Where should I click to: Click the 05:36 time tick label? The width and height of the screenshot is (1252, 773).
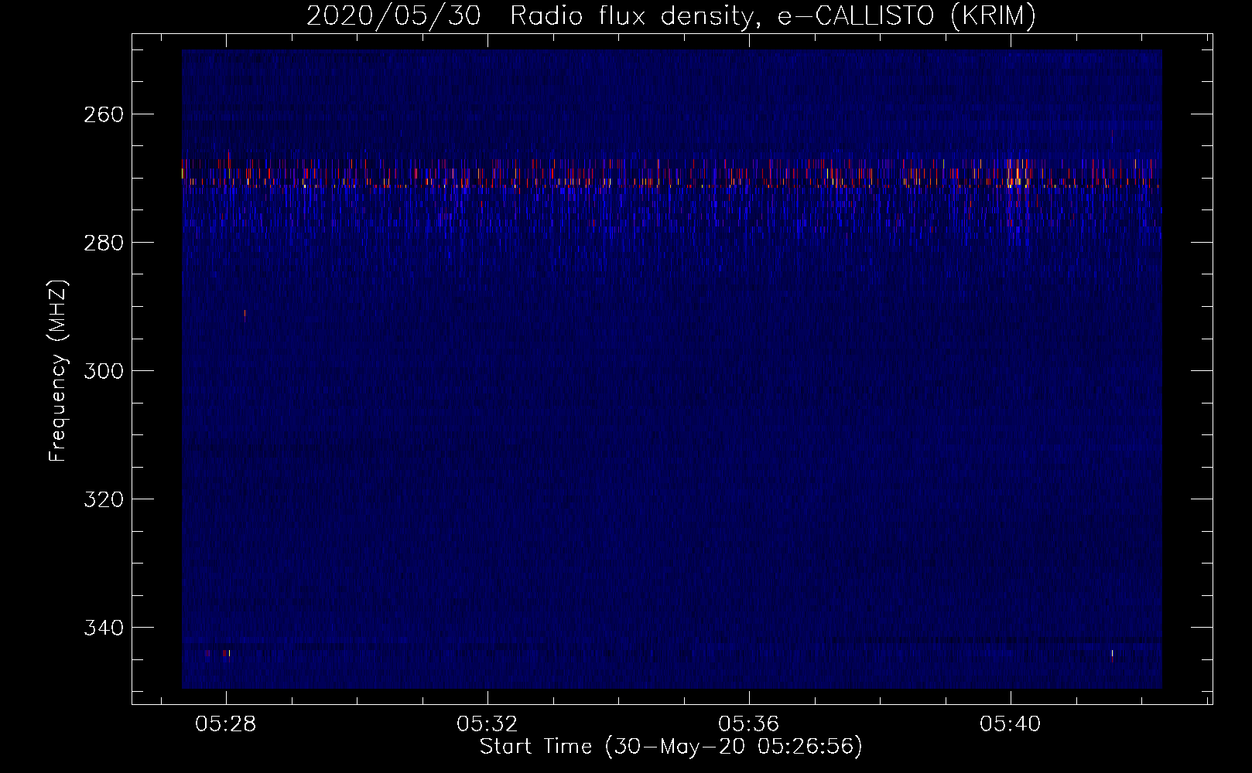click(749, 724)
